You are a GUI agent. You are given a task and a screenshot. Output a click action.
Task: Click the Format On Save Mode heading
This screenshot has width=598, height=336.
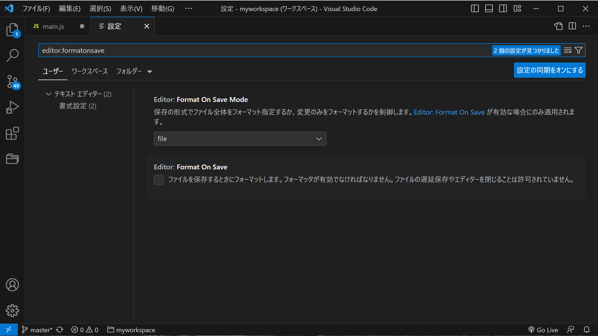pyautogui.click(x=201, y=100)
